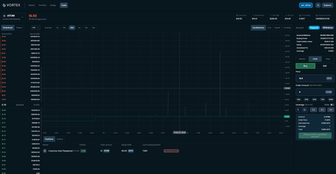Open the Explorer button
The width and height of the screenshot is (336, 174).
pos(328,5)
